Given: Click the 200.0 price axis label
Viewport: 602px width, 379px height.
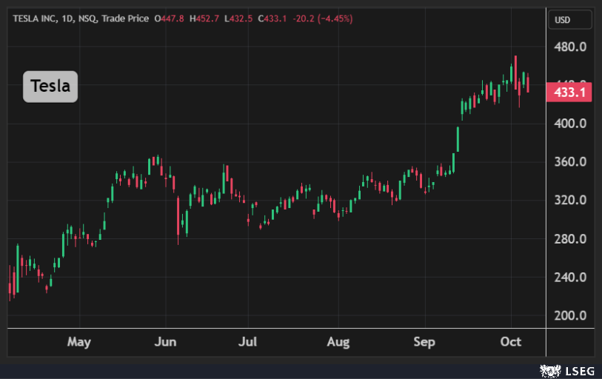Looking at the screenshot, I should [571, 316].
